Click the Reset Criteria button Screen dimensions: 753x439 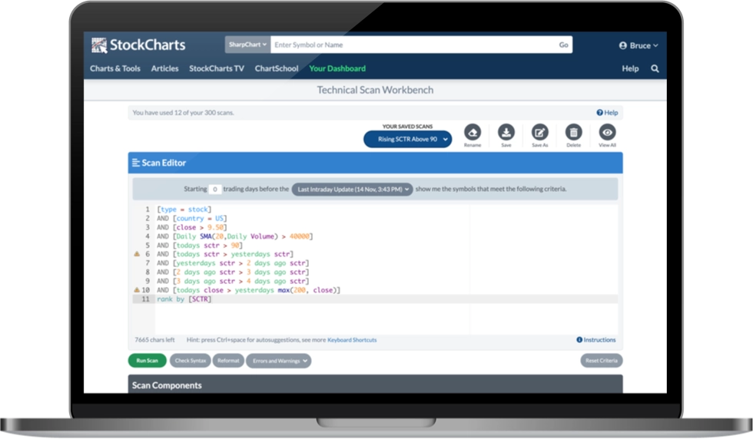pos(601,360)
